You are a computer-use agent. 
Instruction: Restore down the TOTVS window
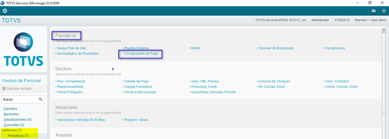(370, 3)
